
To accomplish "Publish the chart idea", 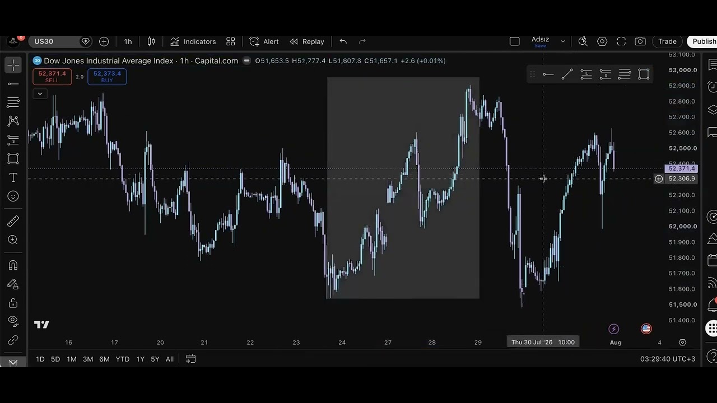I will [x=702, y=41].
